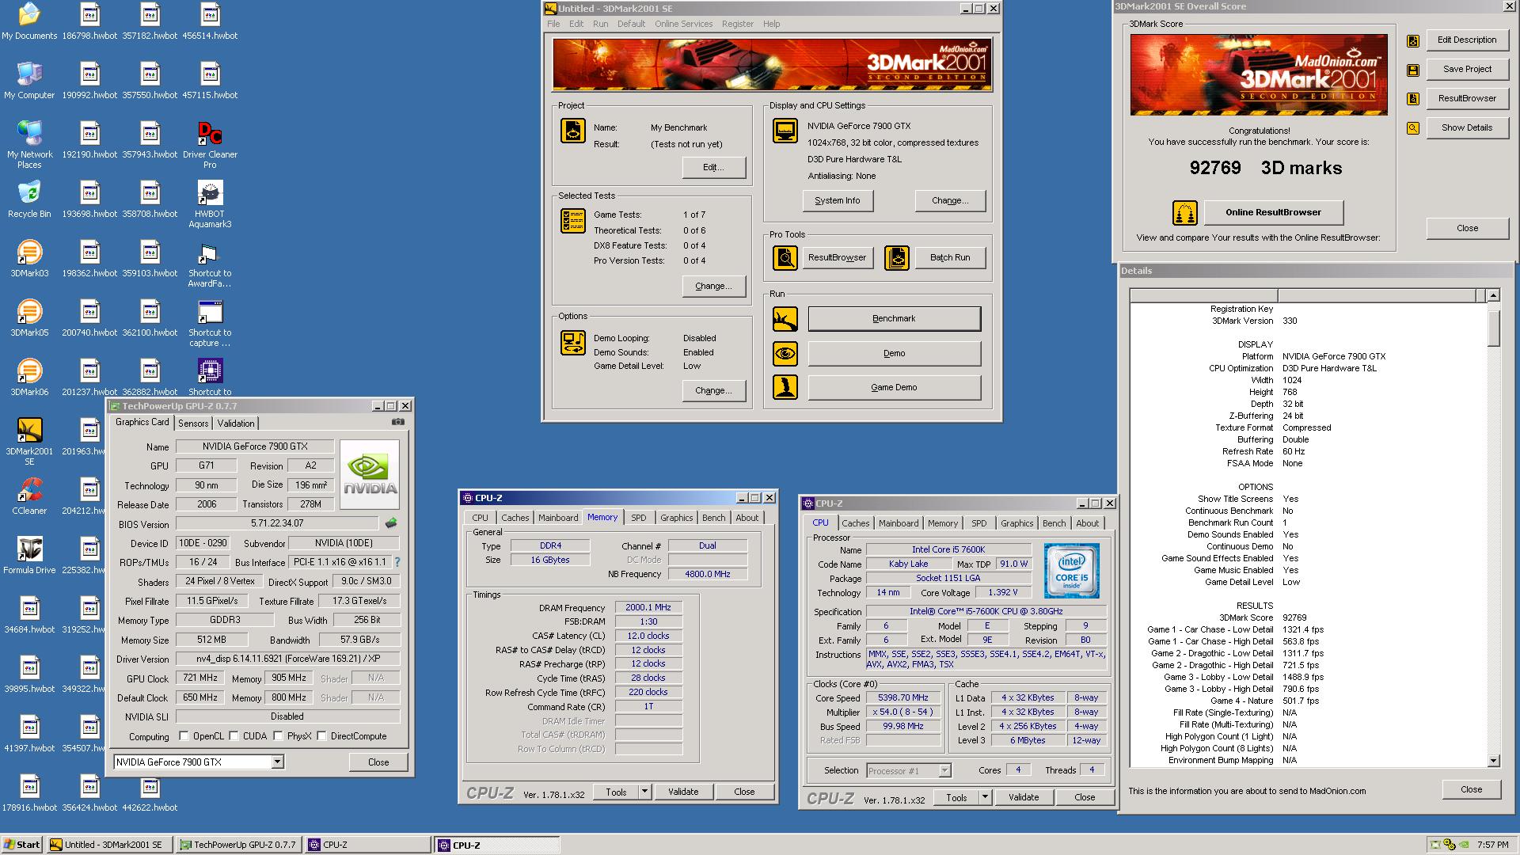Open Tools dropdown arrow in CPU tab CPU-Z
Image resolution: width=1520 pixels, height=855 pixels.
985,797
